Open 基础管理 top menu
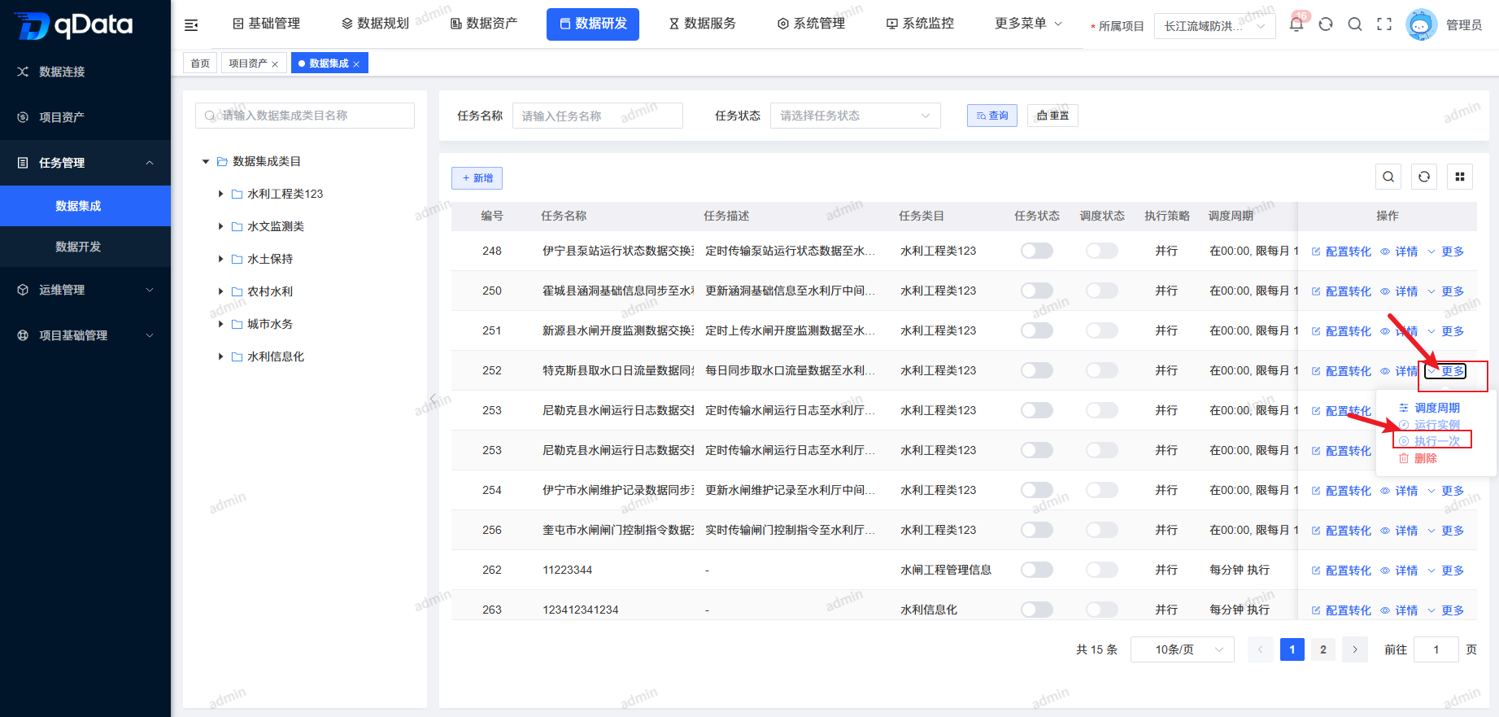Viewport: 1499px width, 717px height. (x=267, y=24)
